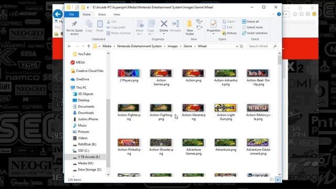Open the Open command dropdown
336x189 pixels.
click(x=230, y=22)
